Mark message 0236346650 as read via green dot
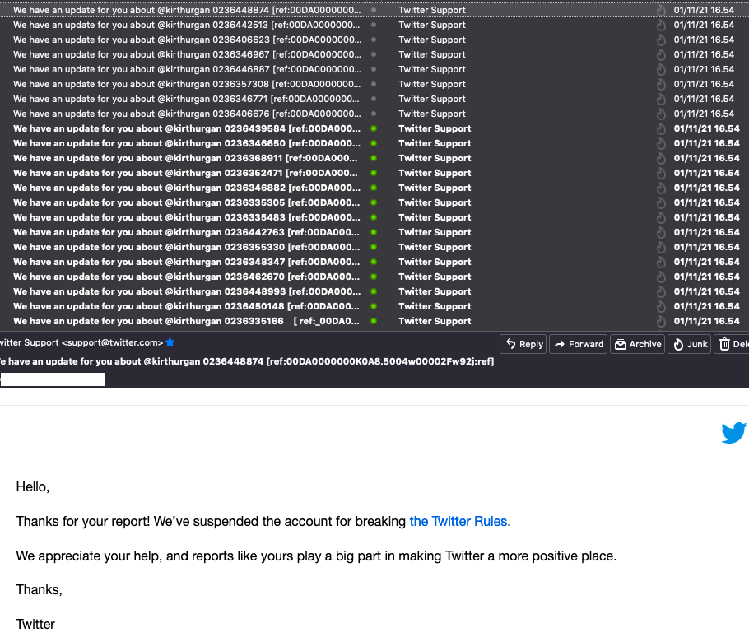 tap(374, 142)
